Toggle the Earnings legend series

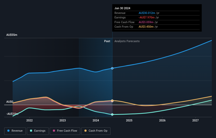38,131
